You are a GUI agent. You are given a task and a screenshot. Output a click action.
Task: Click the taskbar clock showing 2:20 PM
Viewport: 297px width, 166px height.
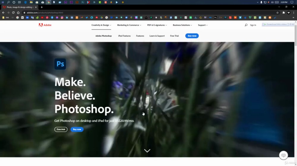(x=284, y=2)
